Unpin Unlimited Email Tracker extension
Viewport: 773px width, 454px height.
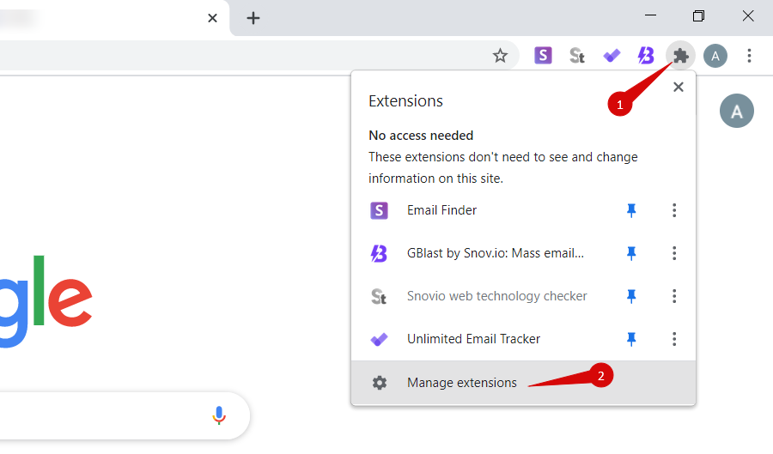(x=631, y=339)
